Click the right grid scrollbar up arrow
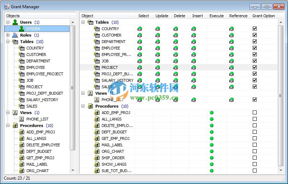This screenshot has width=288, height=184. point(281,22)
